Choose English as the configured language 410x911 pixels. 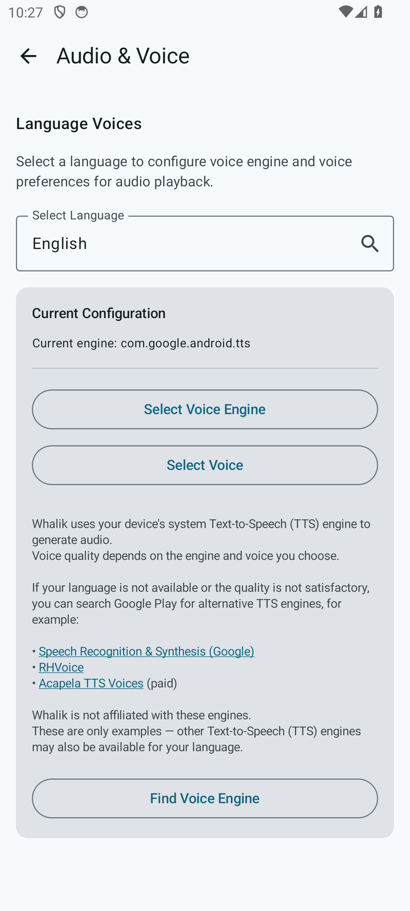pyautogui.click(x=60, y=243)
